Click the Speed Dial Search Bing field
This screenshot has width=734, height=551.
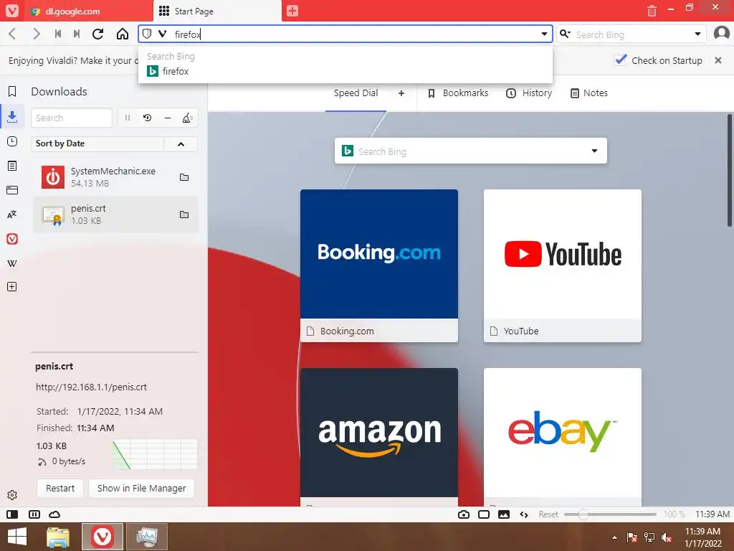tap(470, 151)
